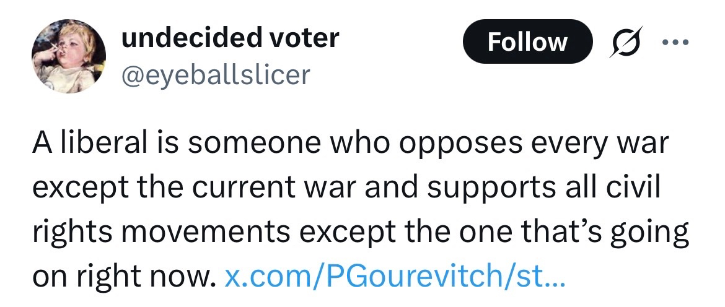Open the undecided voter profile avatar

point(68,56)
